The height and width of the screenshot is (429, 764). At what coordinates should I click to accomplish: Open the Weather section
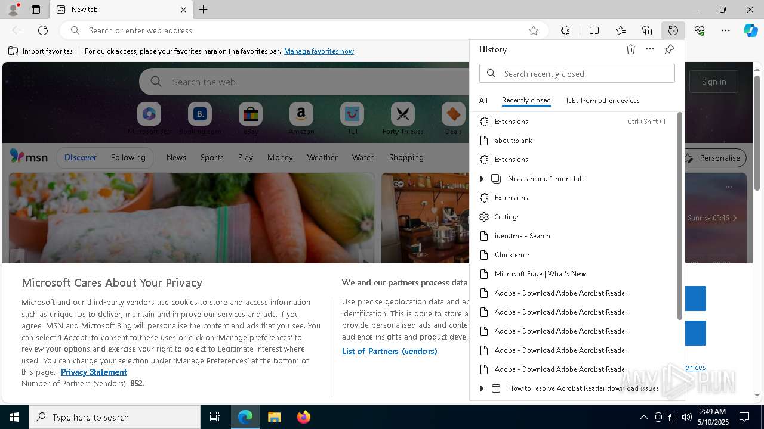(322, 157)
